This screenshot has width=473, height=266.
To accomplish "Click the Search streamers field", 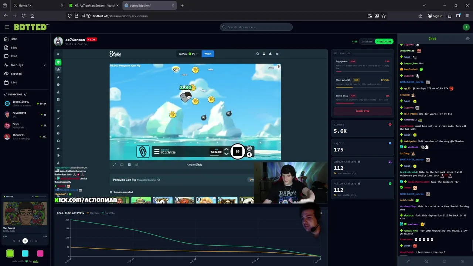I will tap(256, 27).
